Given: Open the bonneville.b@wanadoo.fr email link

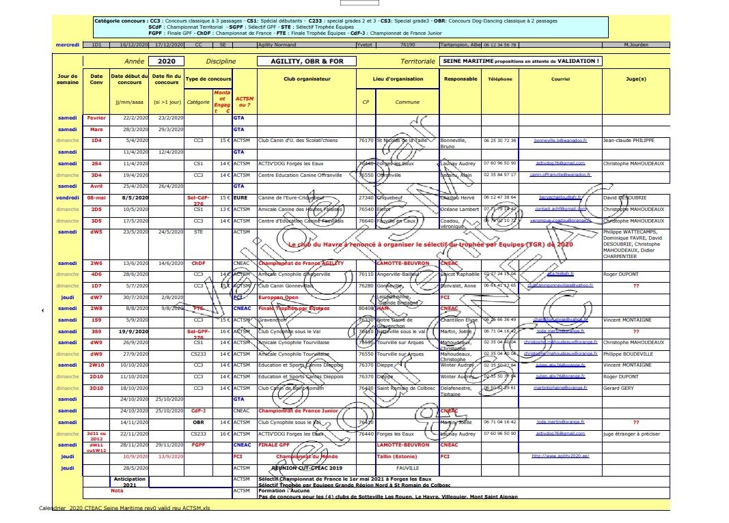Looking at the screenshot, I should [560, 140].
